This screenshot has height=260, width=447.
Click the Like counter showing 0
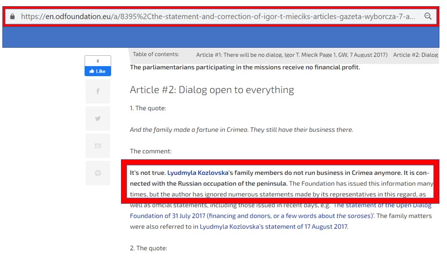pyautogui.click(x=98, y=61)
